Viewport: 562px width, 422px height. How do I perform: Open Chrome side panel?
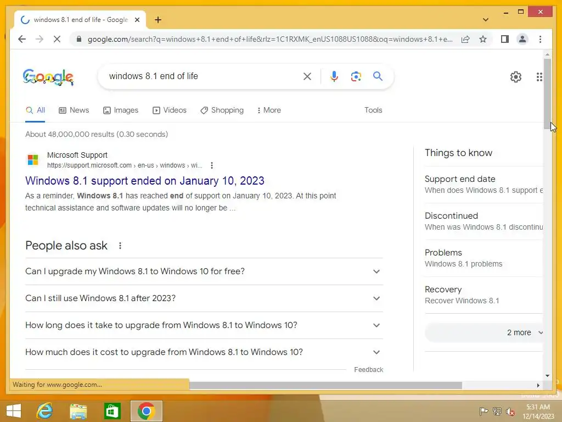click(505, 39)
